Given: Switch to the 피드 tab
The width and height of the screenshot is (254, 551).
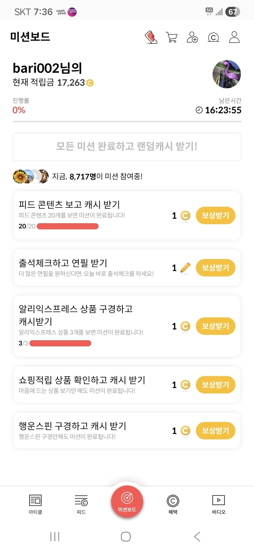Looking at the screenshot, I should (81, 504).
